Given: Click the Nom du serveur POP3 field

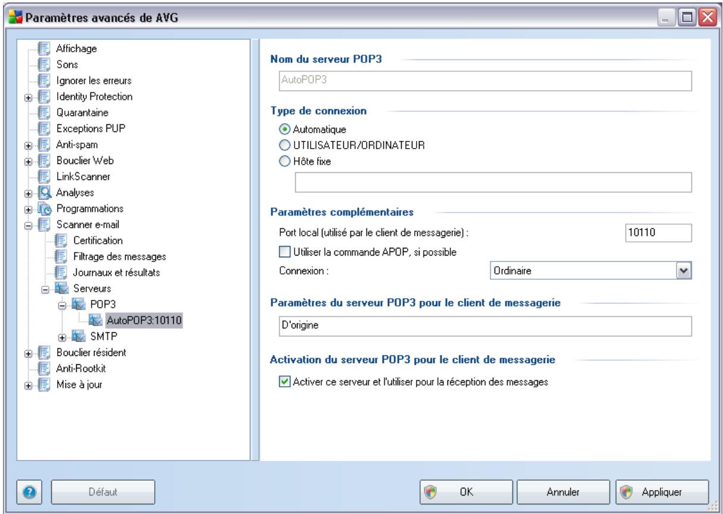Looking at the screenshot, I should coord(486,80).
